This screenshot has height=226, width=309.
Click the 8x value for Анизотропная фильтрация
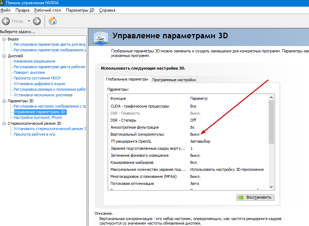coord(192,128)
